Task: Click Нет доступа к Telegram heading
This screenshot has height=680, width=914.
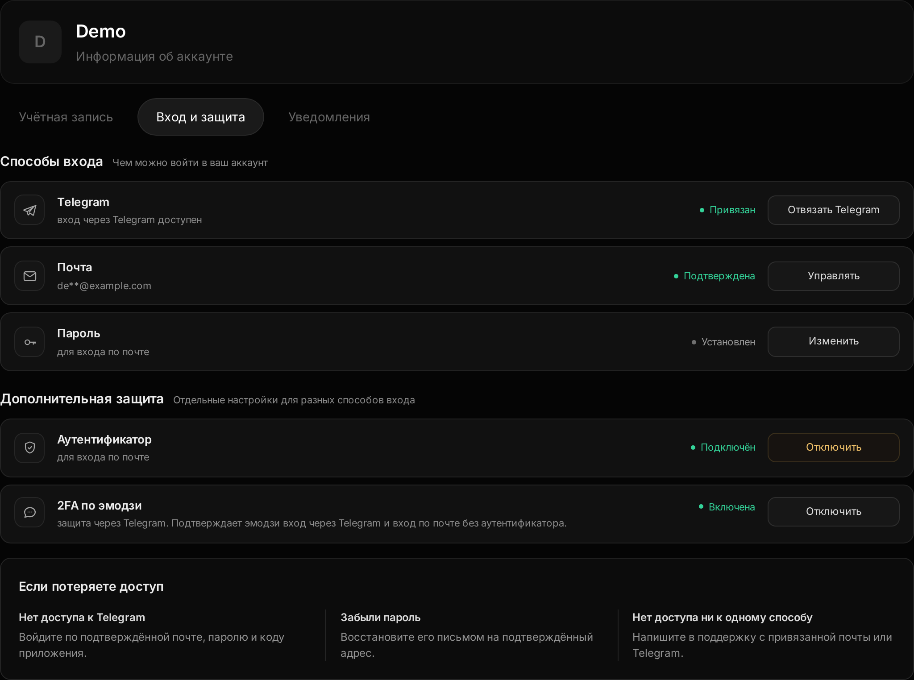Action: pos(82,618)
